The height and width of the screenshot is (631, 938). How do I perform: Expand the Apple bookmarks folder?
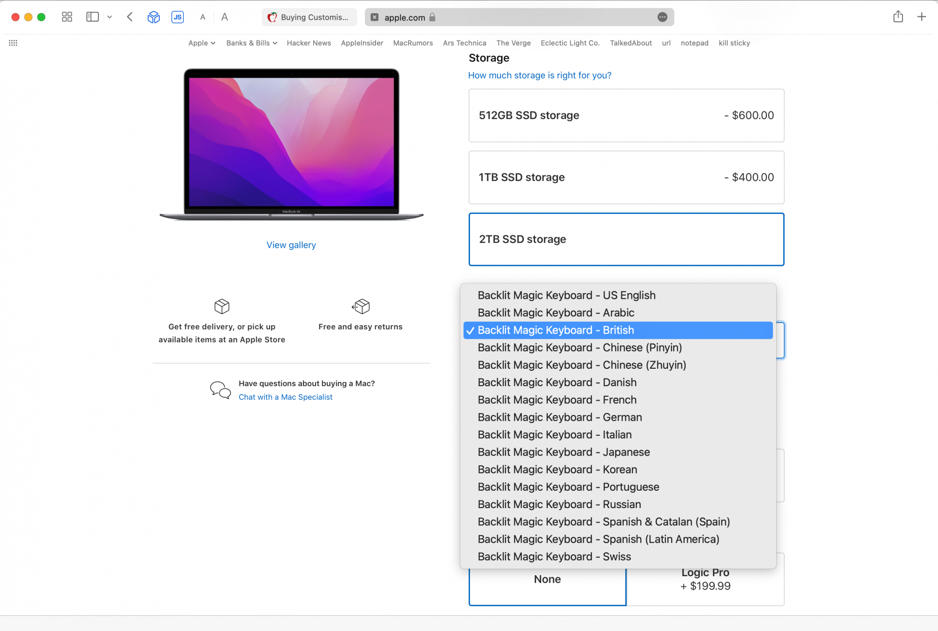click(202, 43)
